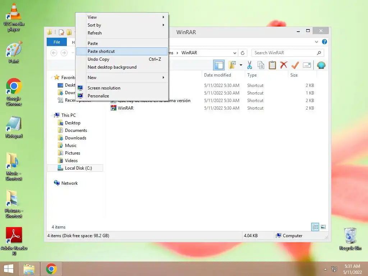Choose Paste from the context menu
Viewport: 368px width, 276px height.
pos(122,43)
